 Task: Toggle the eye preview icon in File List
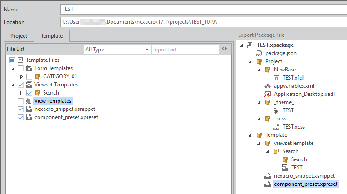pyautogui.click(x=224, y=49)
